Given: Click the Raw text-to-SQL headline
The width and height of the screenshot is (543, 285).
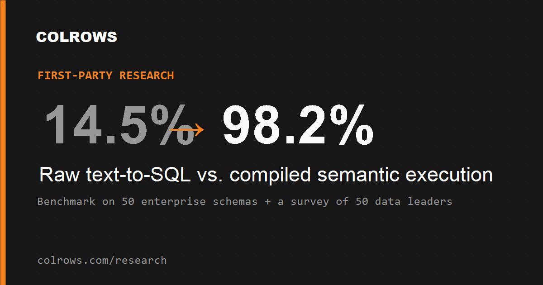Looking at the screenshot, I should point(266,175).
